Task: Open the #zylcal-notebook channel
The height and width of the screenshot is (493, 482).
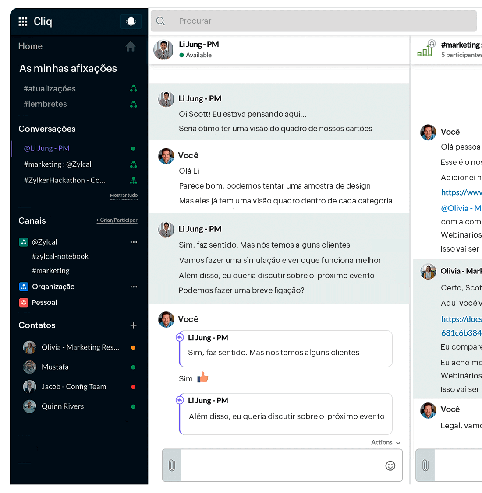Action: (60, 256)
